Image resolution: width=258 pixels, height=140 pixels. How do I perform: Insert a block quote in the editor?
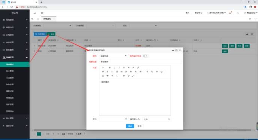[x=103, y=71]
